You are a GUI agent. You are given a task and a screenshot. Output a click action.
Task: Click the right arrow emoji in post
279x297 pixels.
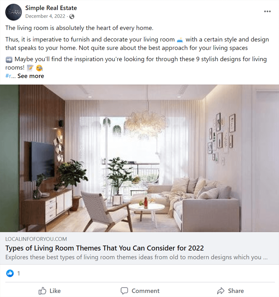pyautogui.click(x=9, y=59)
